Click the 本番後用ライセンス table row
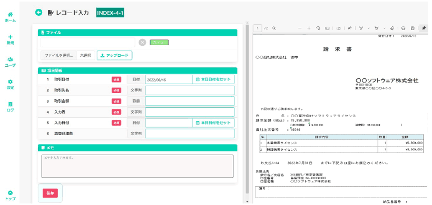 click(x=341, y=143)
